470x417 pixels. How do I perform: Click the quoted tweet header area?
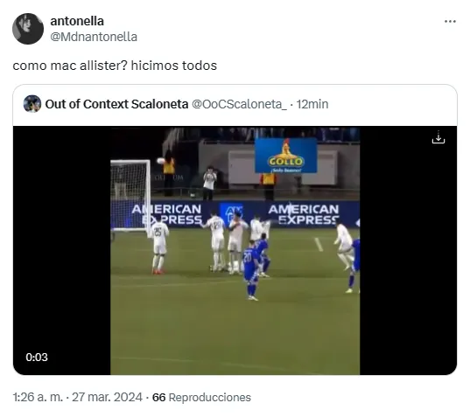point(235,105)
